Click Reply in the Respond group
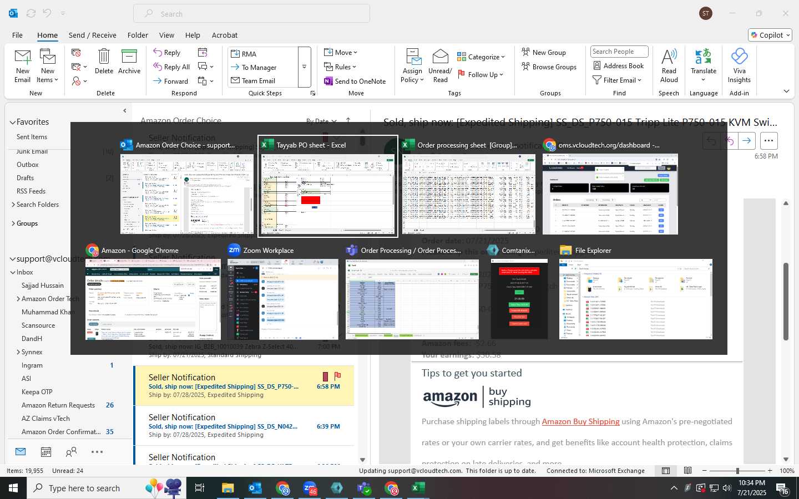The height and width of the screenshot is (499, 799). [167, 53]
